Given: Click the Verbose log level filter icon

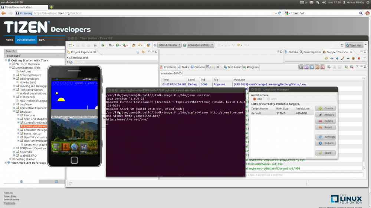Looking at the screenshot, I should 301,67.
